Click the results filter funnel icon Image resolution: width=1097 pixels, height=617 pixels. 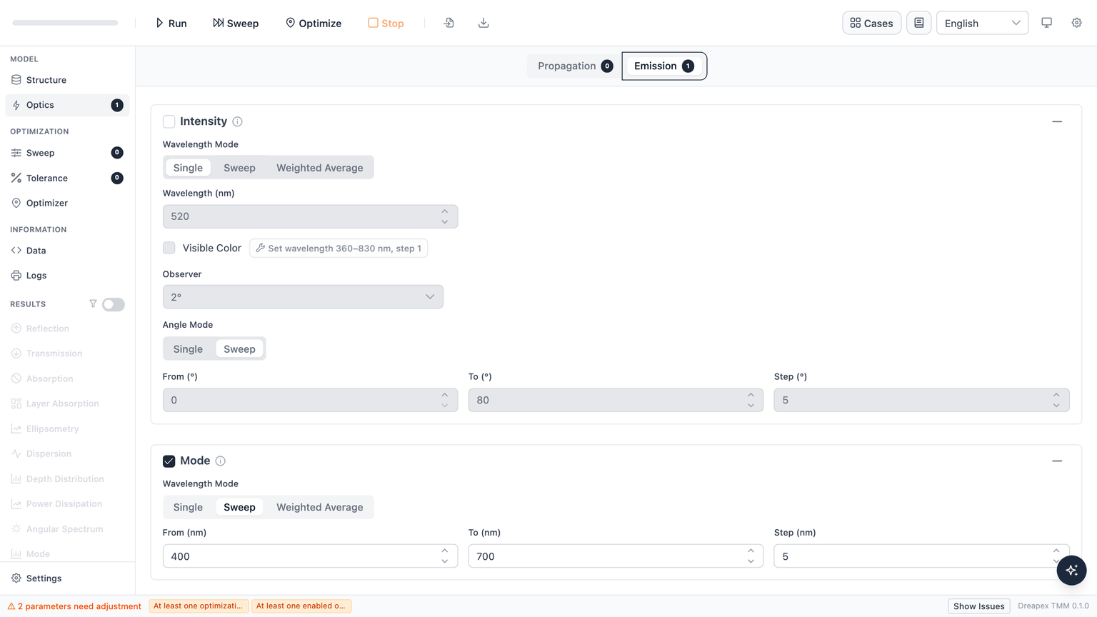[x=93, y=304]
